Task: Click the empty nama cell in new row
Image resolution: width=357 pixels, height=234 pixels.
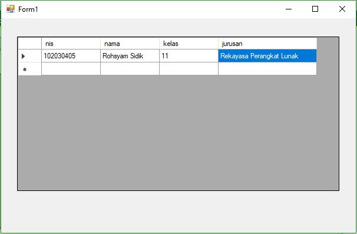Action: (130, 69)
